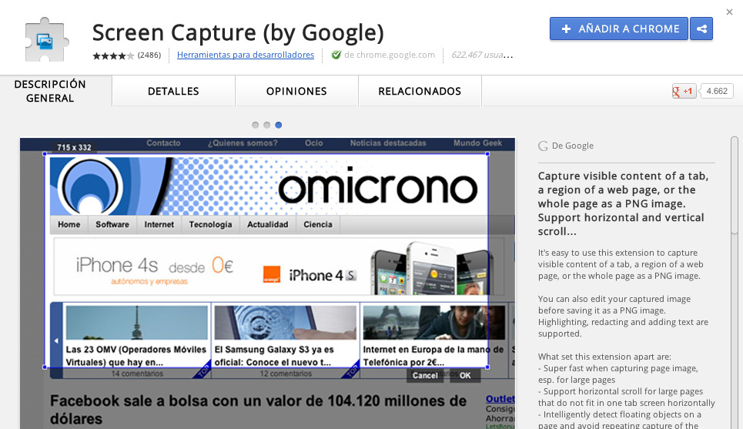Click the De Google author text
Screen dimensions: 743x429
(572, 146)
